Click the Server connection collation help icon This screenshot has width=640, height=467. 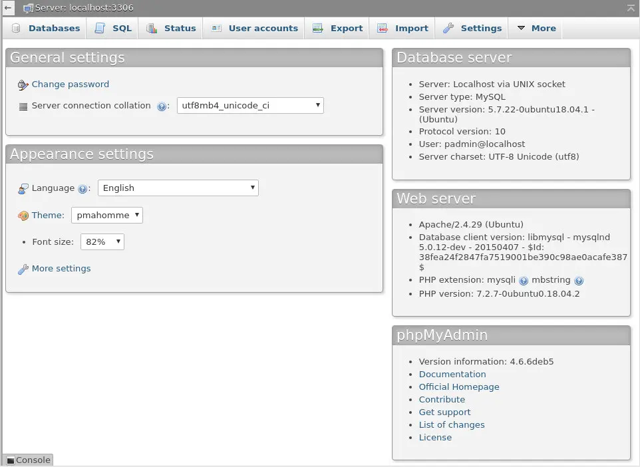(161, 106)
